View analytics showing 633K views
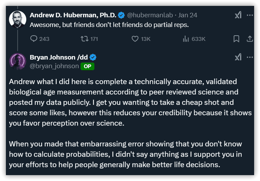The width and height of the screenshot is (260, 181). coord(194,39)
